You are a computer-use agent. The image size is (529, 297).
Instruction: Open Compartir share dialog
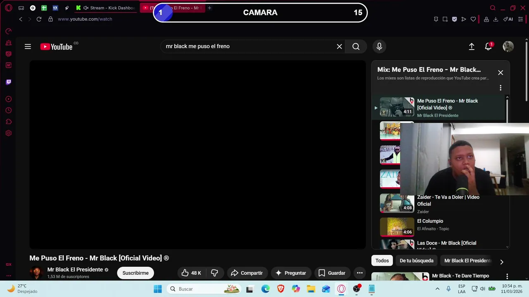247,273
